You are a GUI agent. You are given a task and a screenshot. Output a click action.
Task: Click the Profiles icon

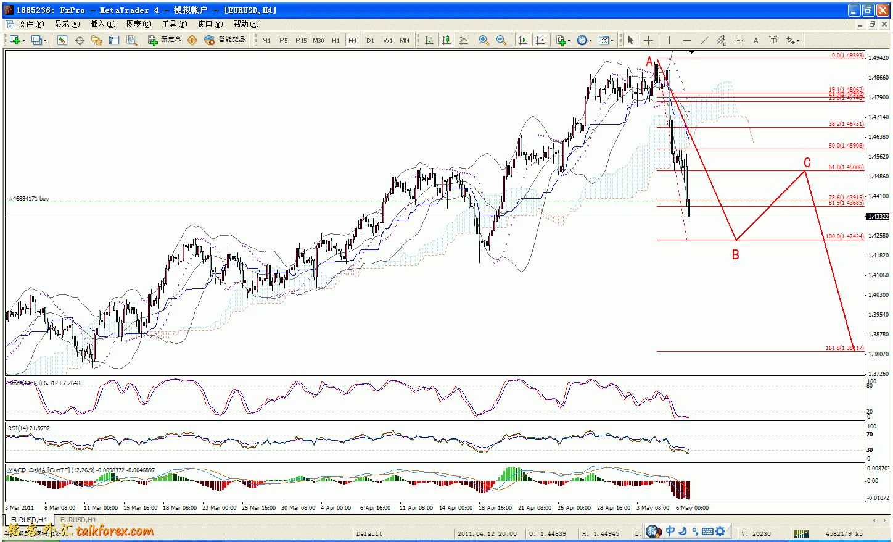coord(36,40)
